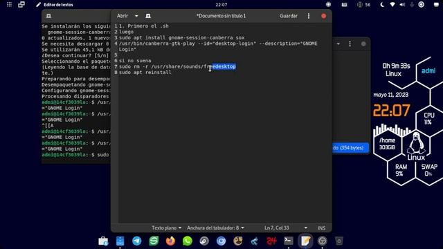The width and height of the screenshot is (443, 249).
Task: Open the grey round icon after notepad in dock
Action: (x=322, y=241)
